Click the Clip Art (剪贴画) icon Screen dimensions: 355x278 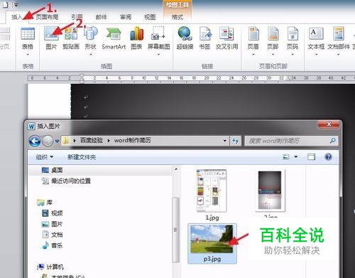click(71, 33)
